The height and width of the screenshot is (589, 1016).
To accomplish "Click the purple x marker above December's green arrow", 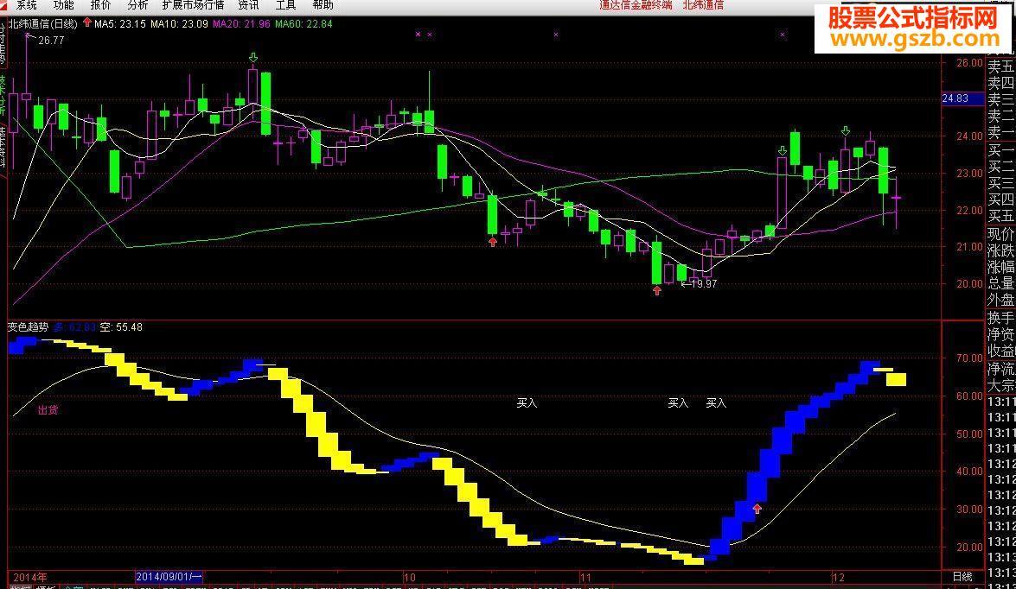I will pos(783,35).
